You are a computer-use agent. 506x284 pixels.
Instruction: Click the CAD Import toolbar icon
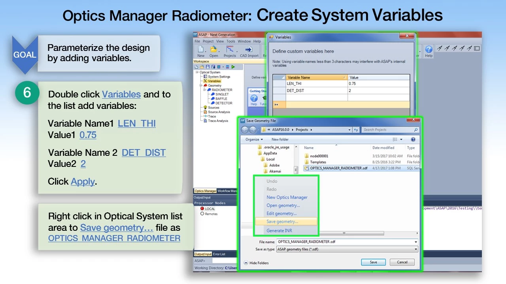click(x=249, y=50)
